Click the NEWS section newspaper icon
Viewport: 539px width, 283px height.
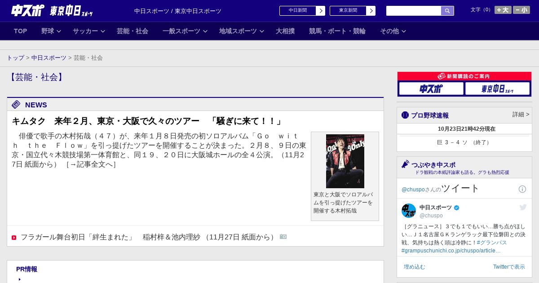pyautogui.click(x=16, y=105)
